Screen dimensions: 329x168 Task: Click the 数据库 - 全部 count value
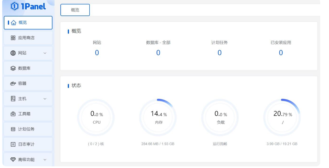tap(158, 53)
